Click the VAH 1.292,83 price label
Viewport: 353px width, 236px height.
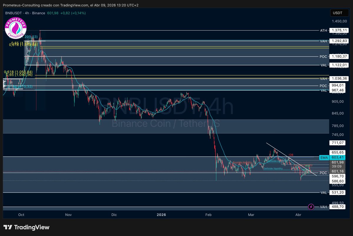[339, 41]
